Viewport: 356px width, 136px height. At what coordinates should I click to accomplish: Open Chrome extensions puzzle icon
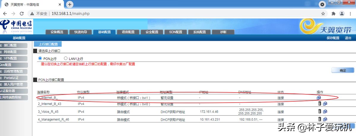click(x=333, y=14)
